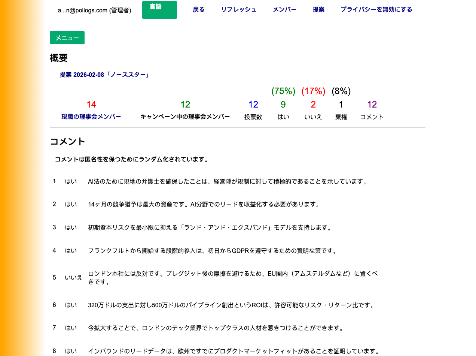Navigate back using the 戻る link
Image resolution: width=476 pixels, height=356 pixels.
click(198, 10)
